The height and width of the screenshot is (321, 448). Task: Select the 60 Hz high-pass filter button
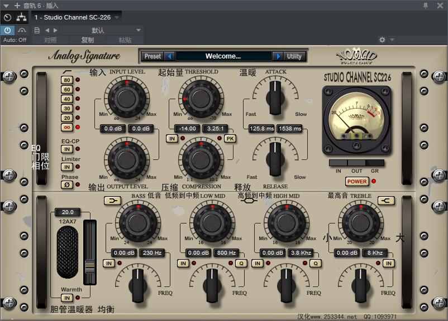[x=67, y=90]
